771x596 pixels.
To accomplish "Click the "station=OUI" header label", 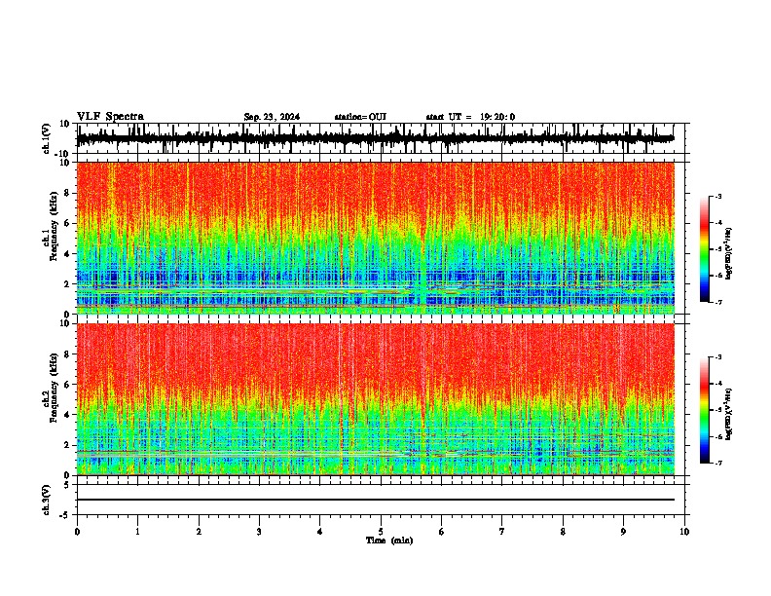I will (360, 117).
